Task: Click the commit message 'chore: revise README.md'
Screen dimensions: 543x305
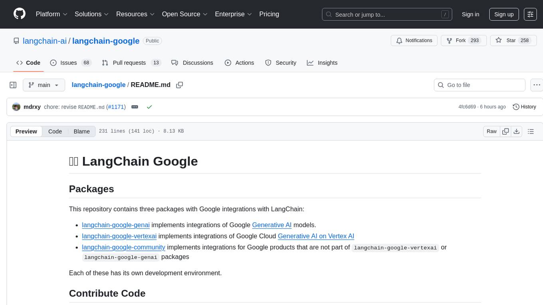Action: click(x=74, y=107)
